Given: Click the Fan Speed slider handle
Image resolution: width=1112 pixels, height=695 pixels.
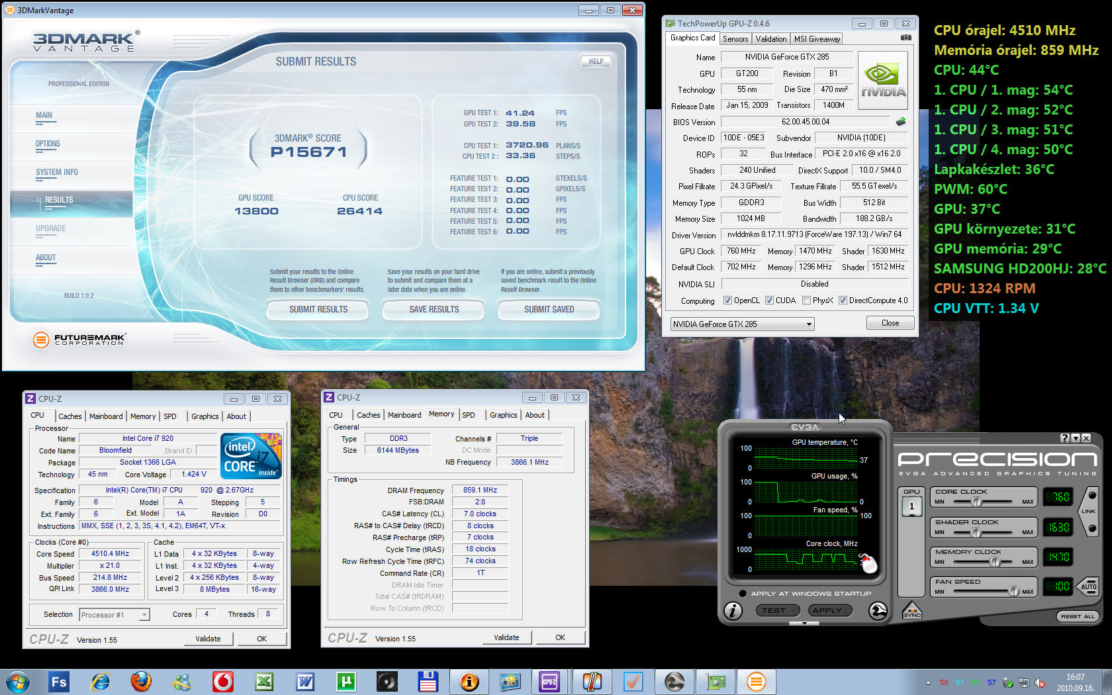Looking at the screenshot, I should click(1013, 591).
